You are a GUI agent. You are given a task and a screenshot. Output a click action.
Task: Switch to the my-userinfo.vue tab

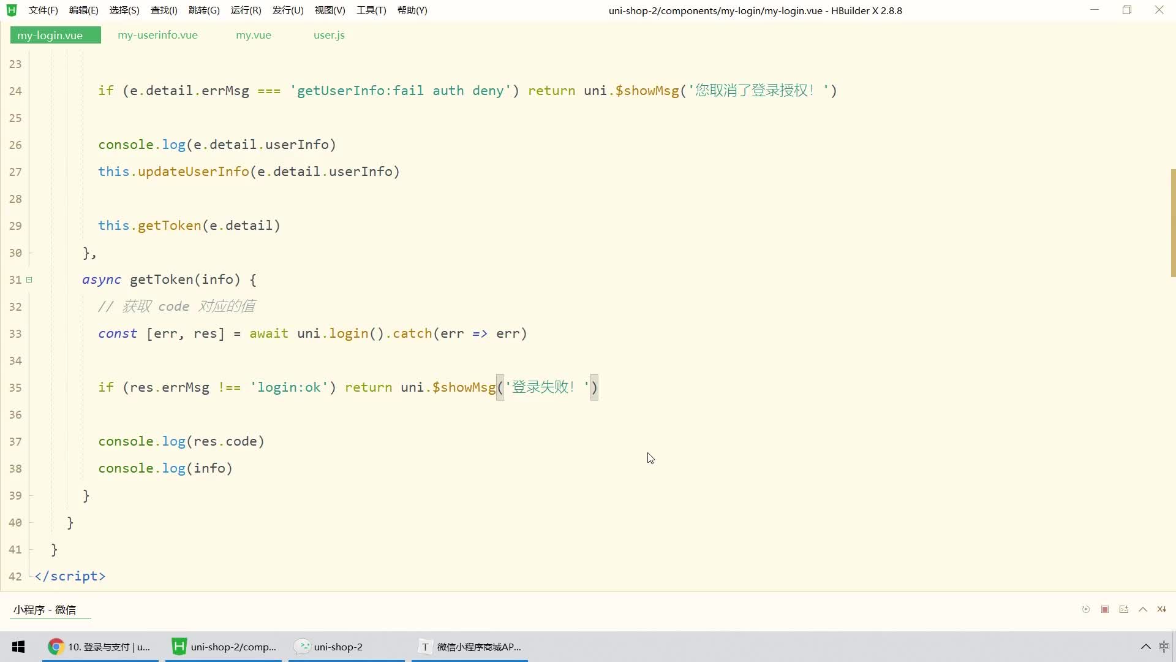157,35
